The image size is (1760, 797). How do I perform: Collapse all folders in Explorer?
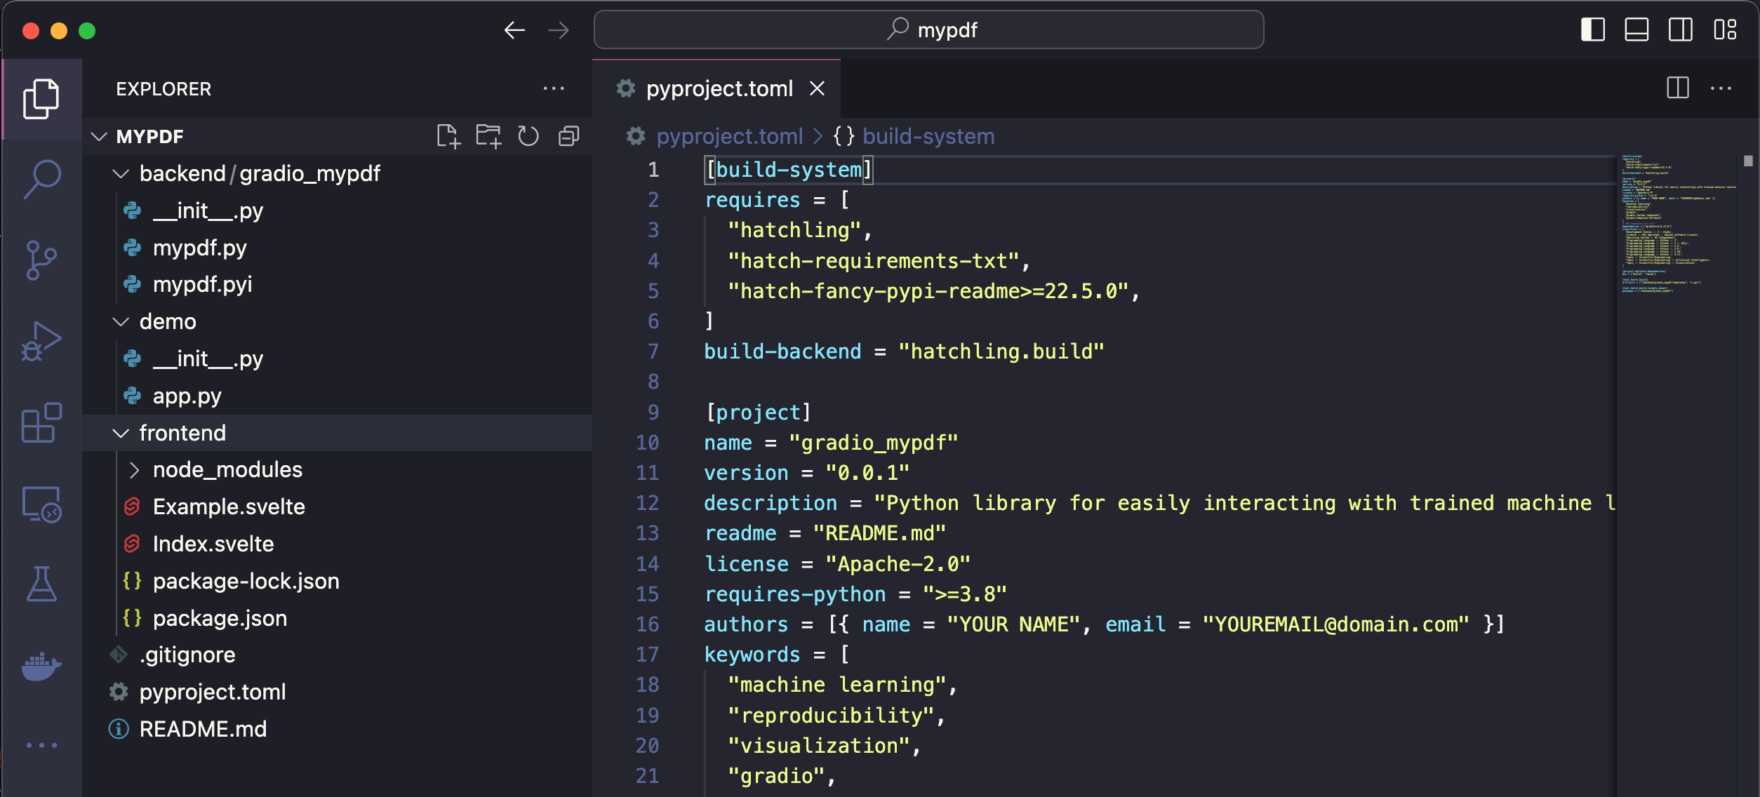[x=569, y=136]
